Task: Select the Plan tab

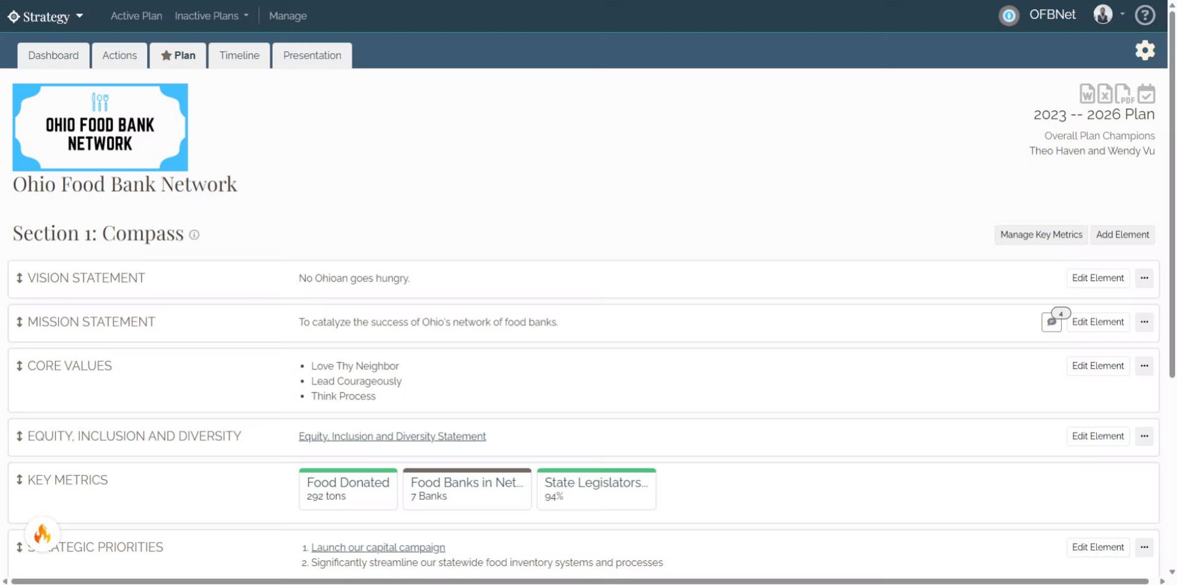Action: (178, 55)
